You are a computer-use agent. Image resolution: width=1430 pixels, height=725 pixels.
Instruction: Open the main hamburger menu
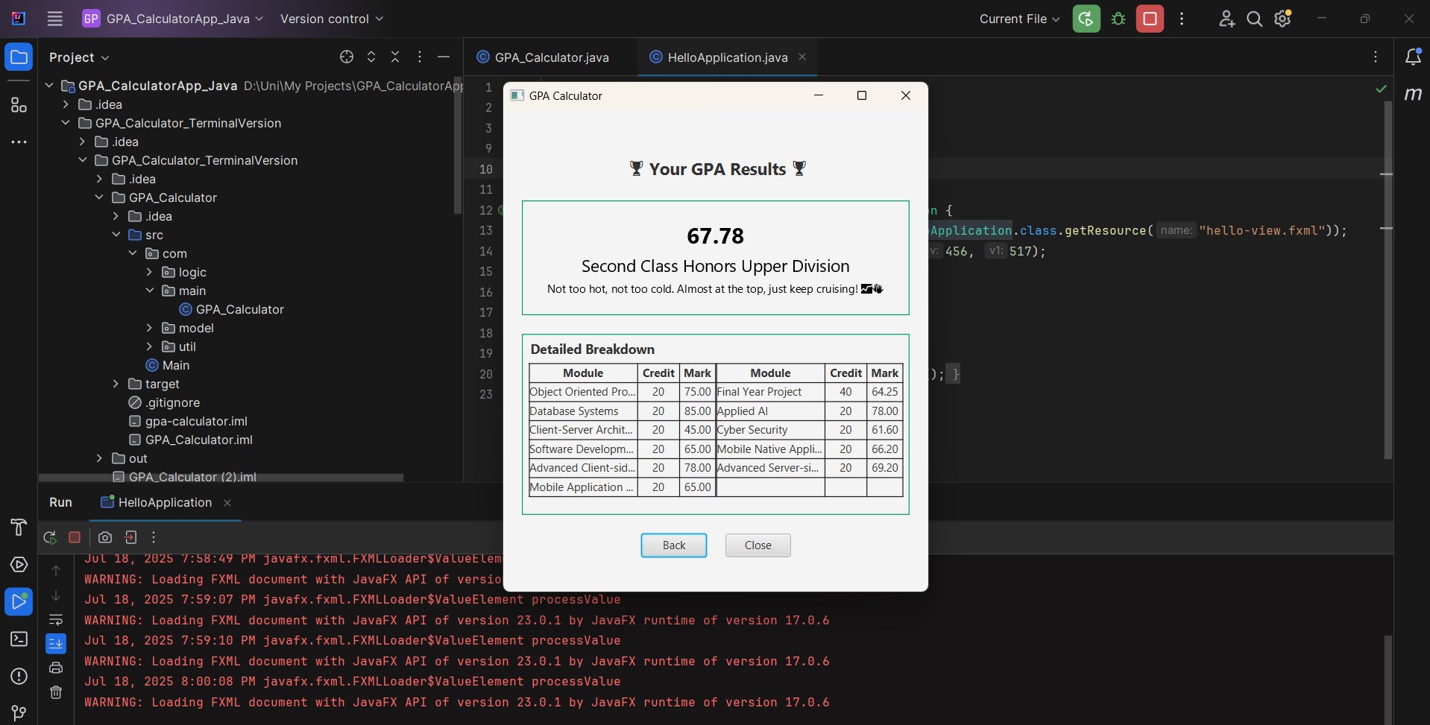[54, 19]
